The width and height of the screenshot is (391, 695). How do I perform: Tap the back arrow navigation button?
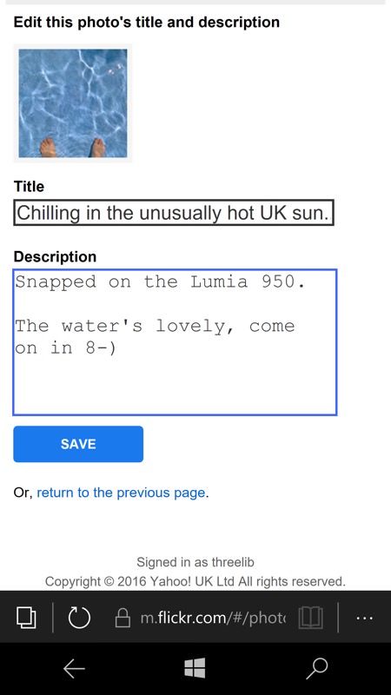(x=74, y=668)
